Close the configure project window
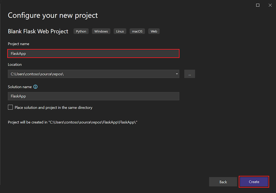The image size is (276, 193). tap(270, 5)
